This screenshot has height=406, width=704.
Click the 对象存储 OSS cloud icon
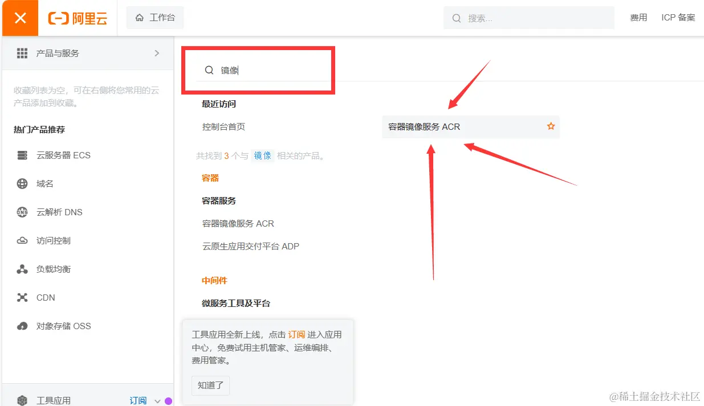pyautogui.click(x=22, y=326)
